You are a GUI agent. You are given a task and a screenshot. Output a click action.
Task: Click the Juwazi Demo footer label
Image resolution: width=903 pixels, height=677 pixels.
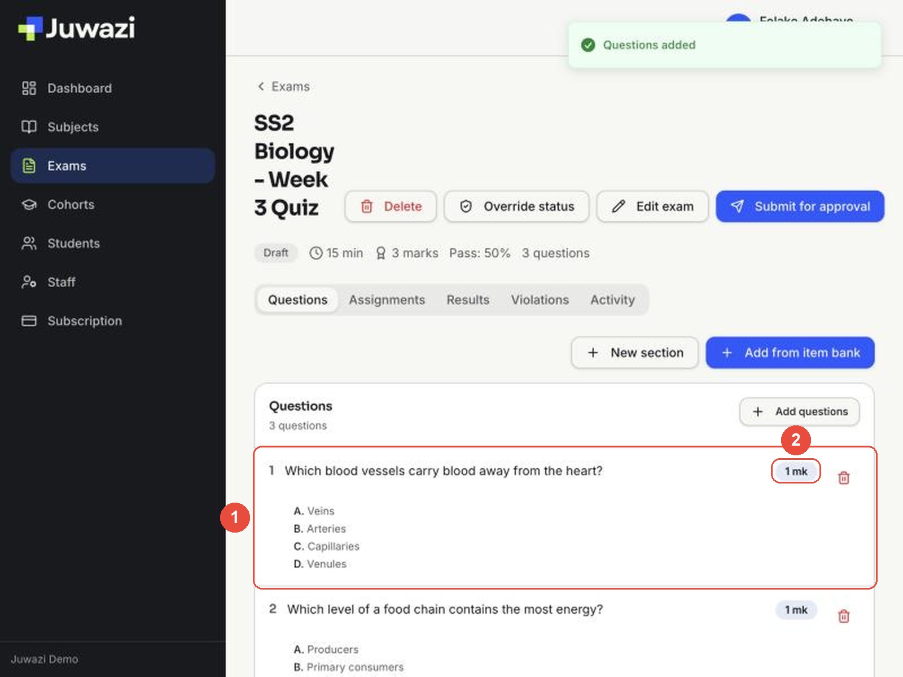tap(45, 659)
